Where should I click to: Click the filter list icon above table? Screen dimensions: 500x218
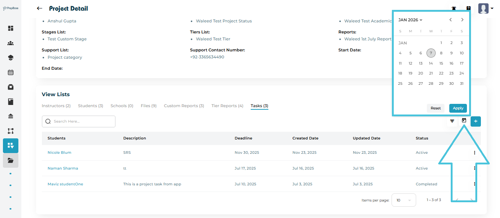coord(452,121)
